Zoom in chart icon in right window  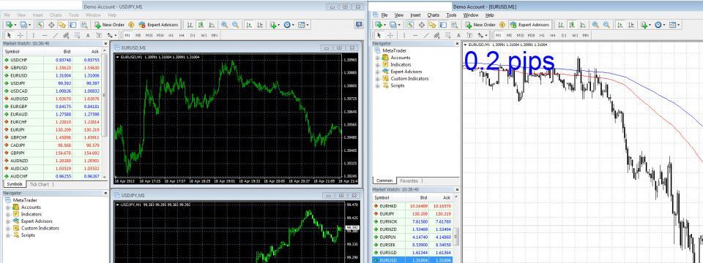point(595,25)
